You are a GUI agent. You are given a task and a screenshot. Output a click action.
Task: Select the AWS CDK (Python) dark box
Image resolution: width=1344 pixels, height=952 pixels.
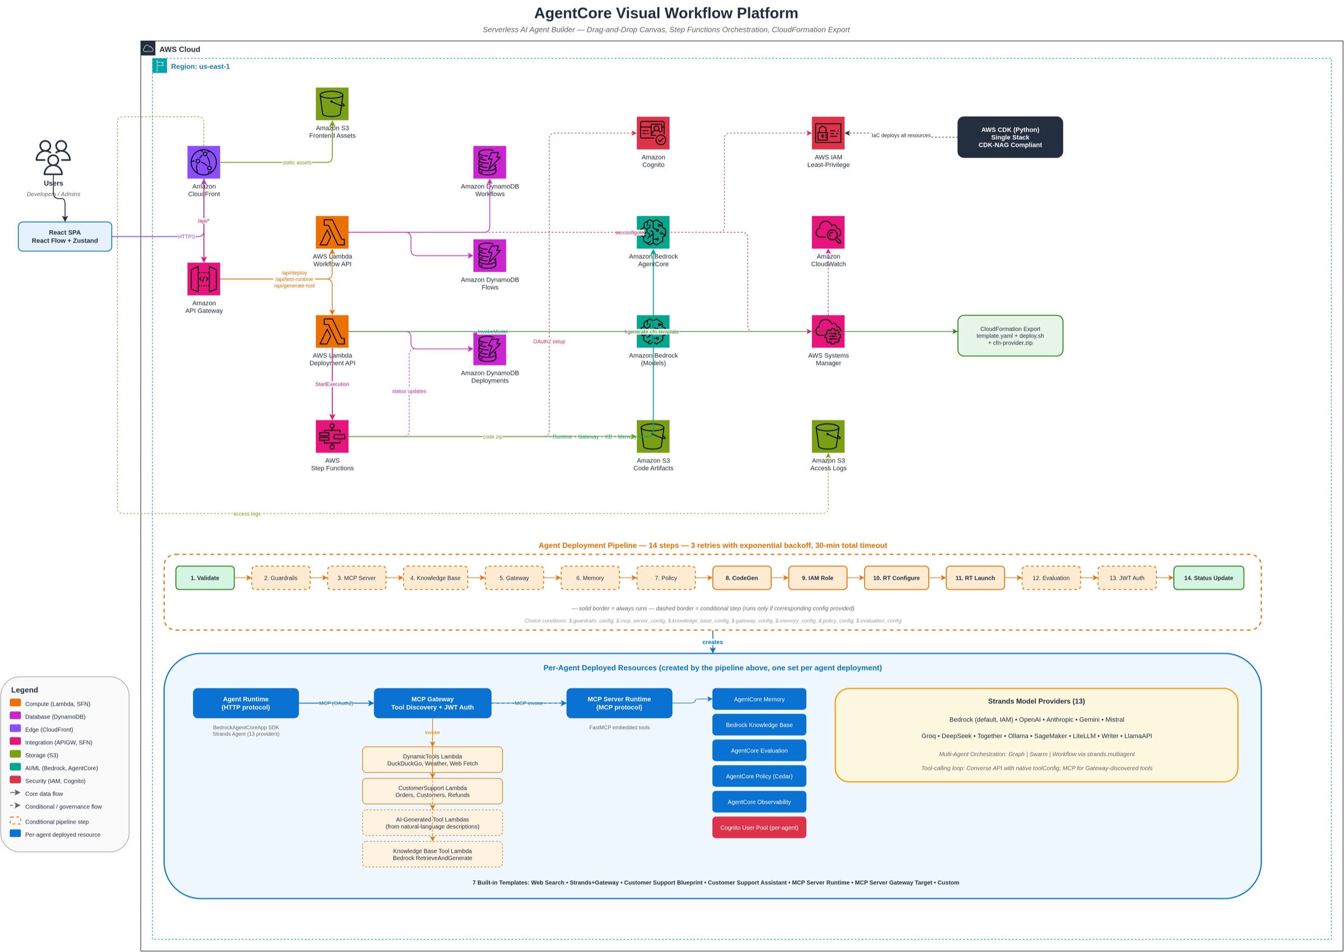pos(1009,137)
